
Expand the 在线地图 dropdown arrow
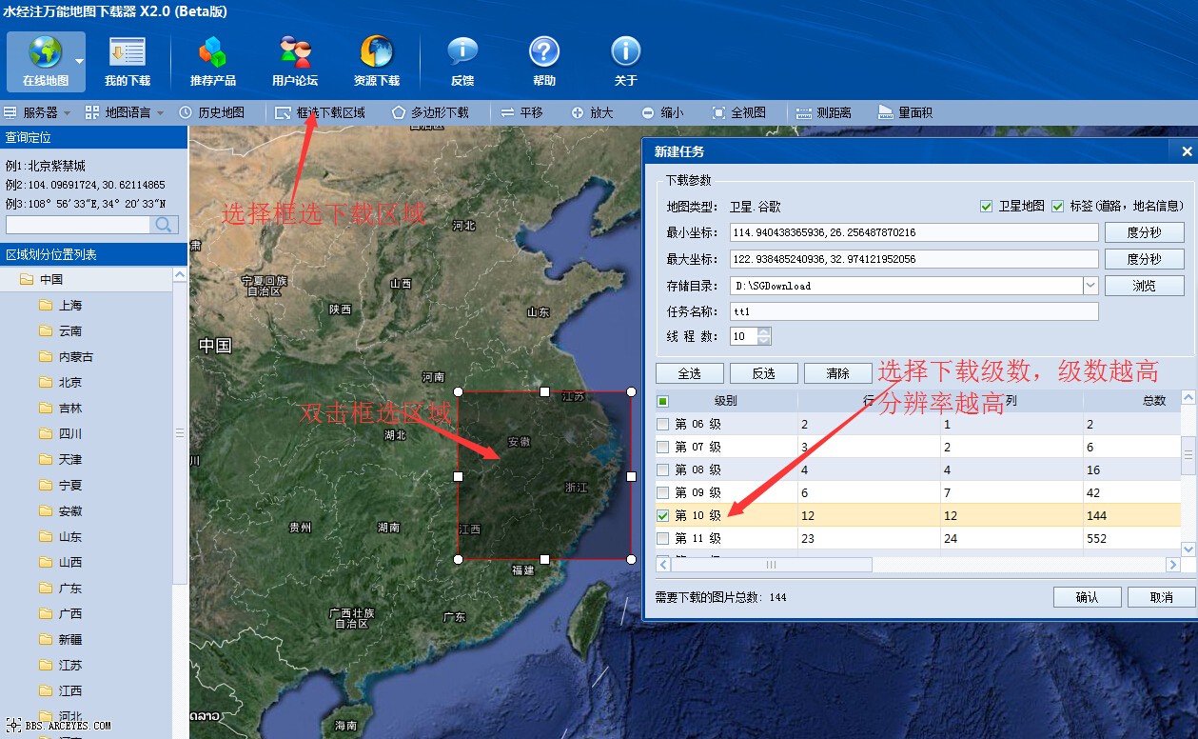click(x=79, y=61)
